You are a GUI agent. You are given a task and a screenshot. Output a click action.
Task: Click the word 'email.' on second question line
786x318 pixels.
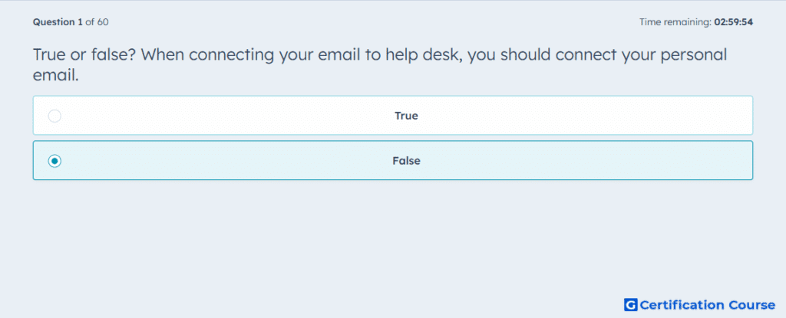(56, 76)
